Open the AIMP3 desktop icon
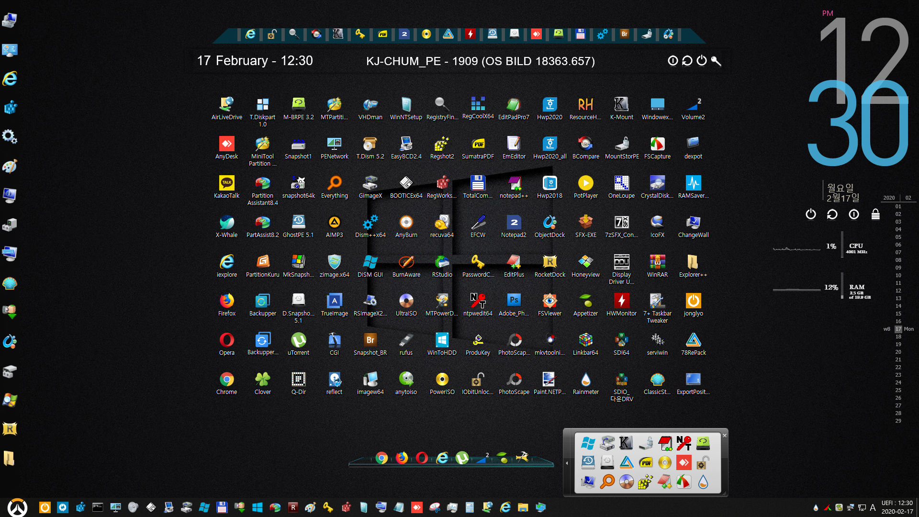The image size is (919, 517). [334, 226]
